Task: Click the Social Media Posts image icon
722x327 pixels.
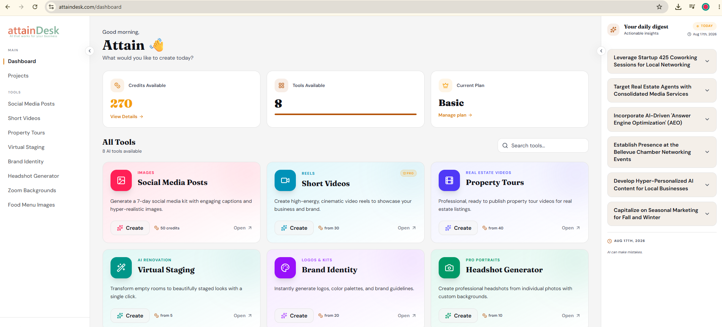Action: [x=121, y=180]
